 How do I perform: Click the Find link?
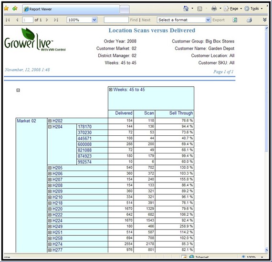pos(134,20)
